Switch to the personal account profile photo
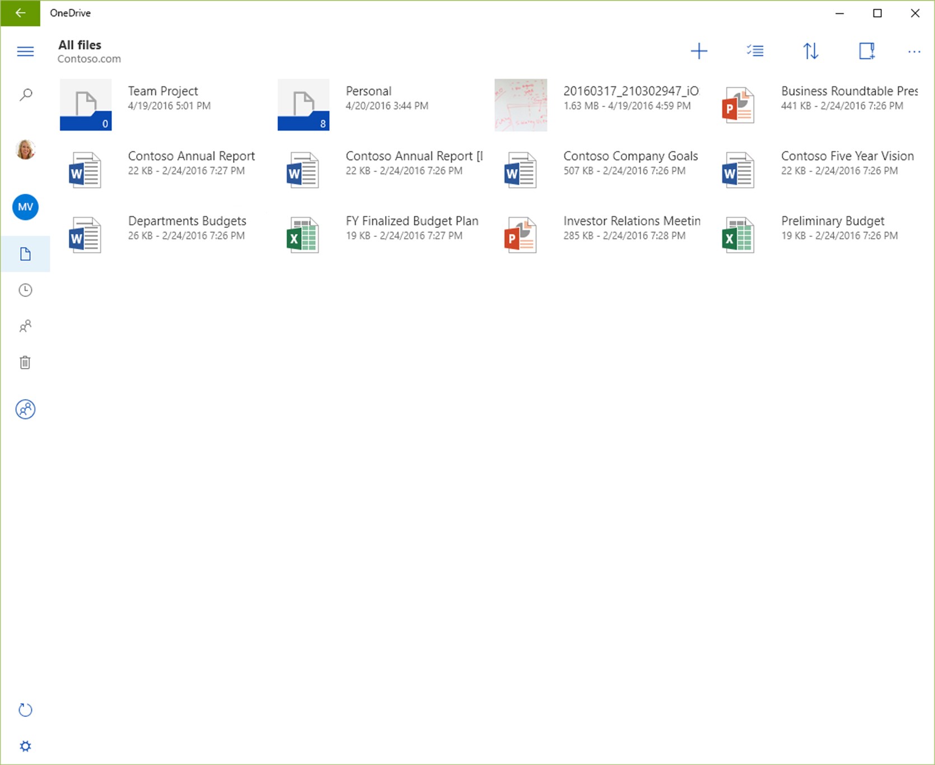 point(25,150)
